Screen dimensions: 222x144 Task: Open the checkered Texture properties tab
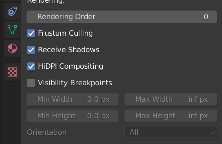12,72
